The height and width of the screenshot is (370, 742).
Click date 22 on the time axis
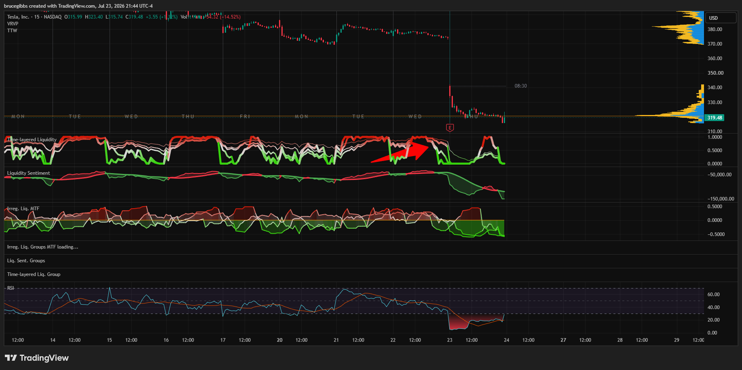coord(393,340)
